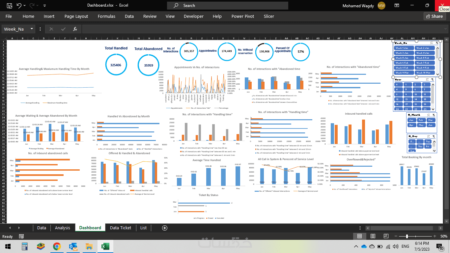
Task: Click the MW user account avatar
Action: [381, 6]
